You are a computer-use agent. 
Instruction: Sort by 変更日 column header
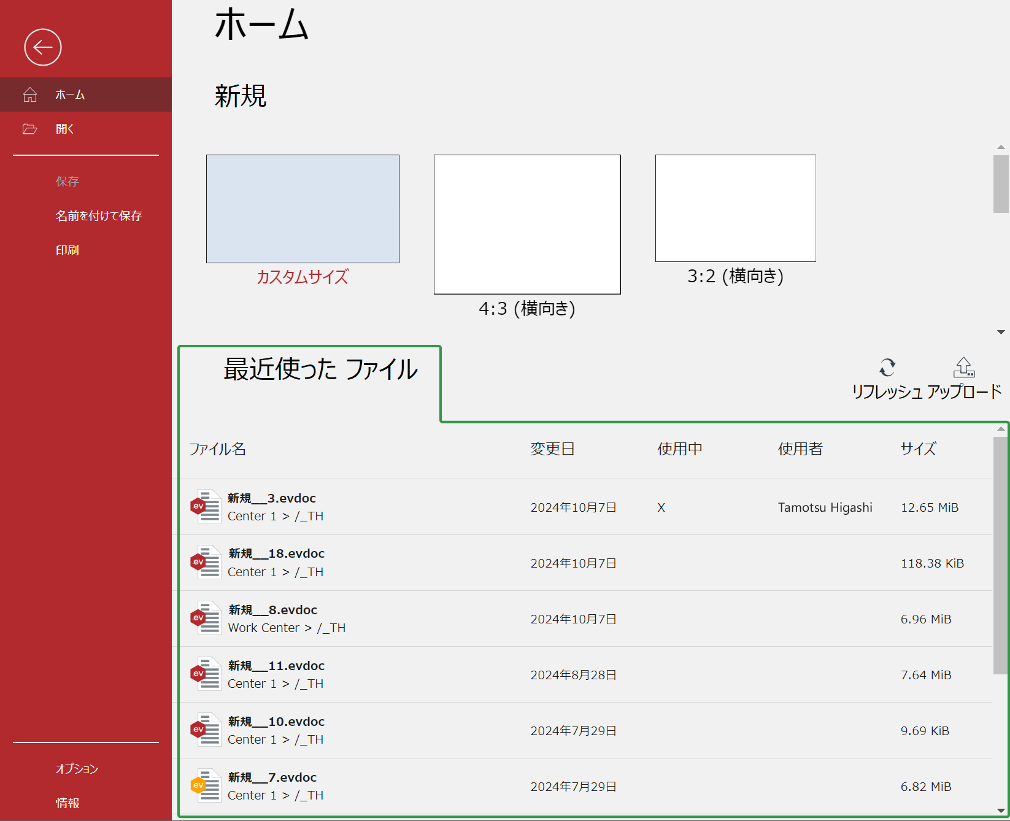(553, 449)
